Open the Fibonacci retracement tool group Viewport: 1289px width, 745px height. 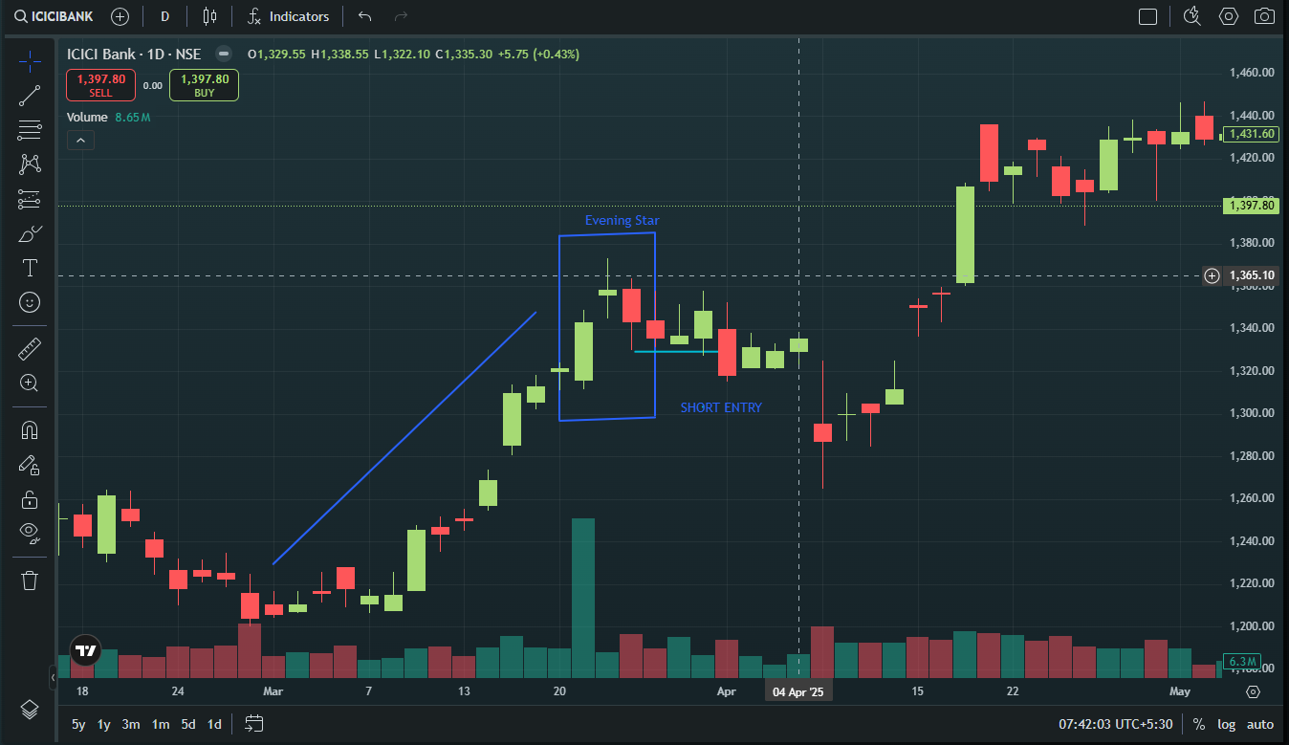[x=30, y=130]
